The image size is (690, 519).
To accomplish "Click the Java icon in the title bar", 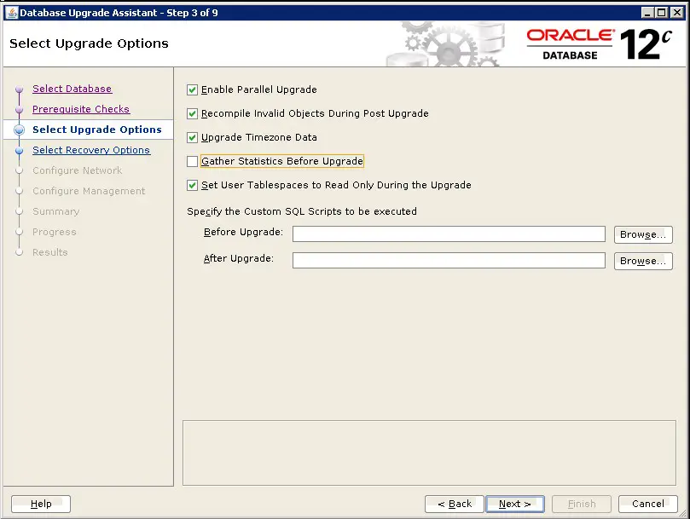I will [x=12, y=13].
